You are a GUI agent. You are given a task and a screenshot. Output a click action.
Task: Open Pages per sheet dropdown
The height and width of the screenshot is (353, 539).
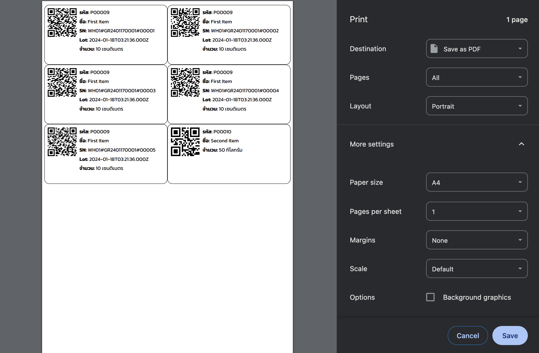pos(477,211)
